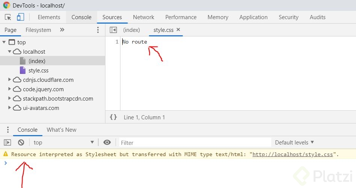
Task: Open the What's New drawer tab
Action: [62, 130]
